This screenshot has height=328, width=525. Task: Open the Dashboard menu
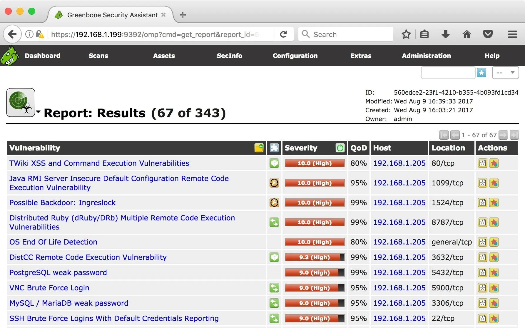43,56
